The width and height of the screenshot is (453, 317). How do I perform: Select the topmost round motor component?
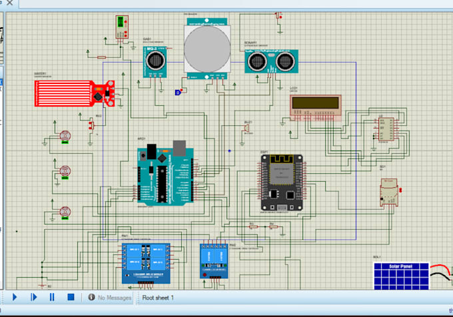click(65, 137)
